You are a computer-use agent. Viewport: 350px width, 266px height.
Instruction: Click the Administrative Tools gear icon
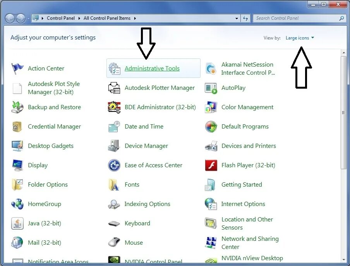tap(114, 69)
